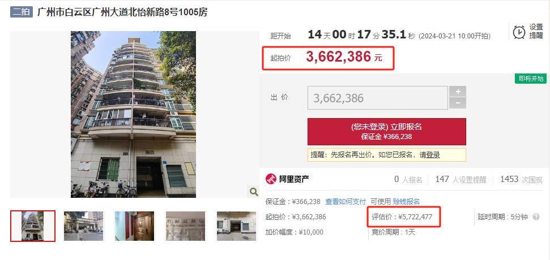Select the third thumbnail showing door
550x260 pixels.
pyautogui.click(x=134, y=226)
